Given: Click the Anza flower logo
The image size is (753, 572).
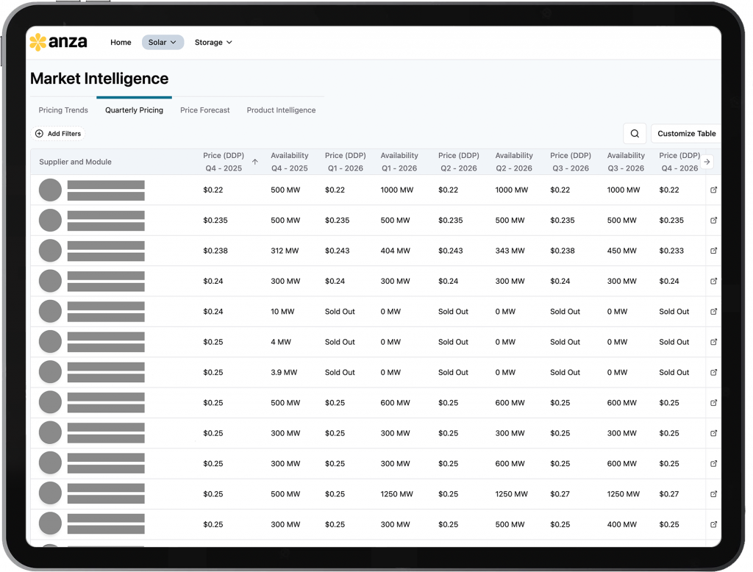Looking at the screenshot, I should pyautogui.click(x=38, y=43).
